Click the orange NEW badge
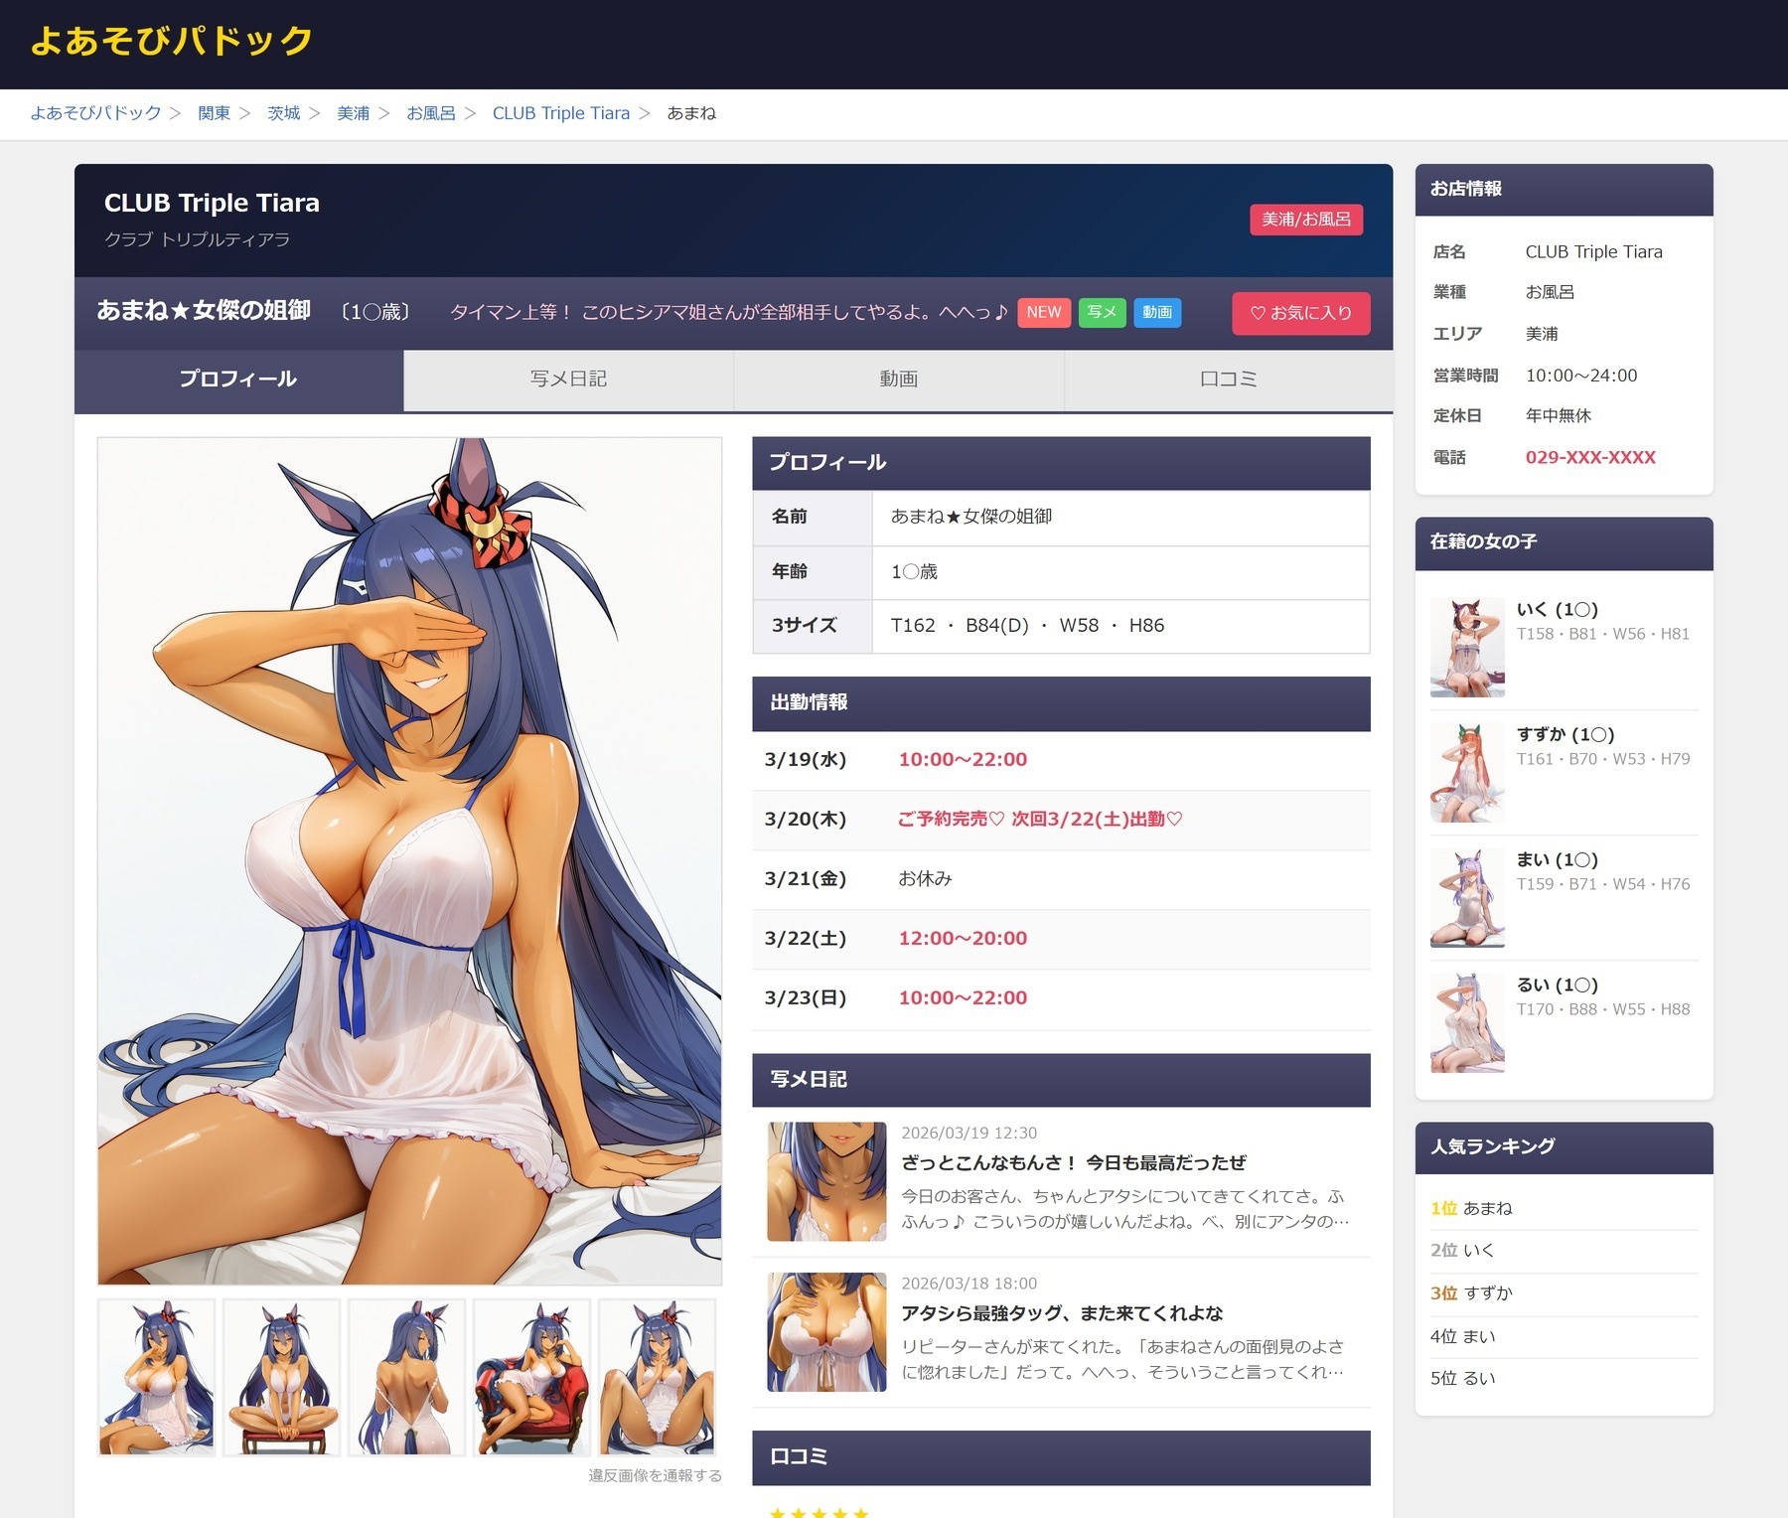Screen dimensions: 1788x1518 (1043, 313)
